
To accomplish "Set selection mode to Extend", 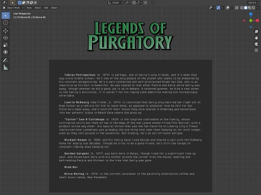I will tap(24, 3).
